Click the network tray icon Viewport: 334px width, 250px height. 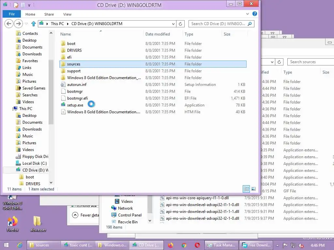(293, 245)
